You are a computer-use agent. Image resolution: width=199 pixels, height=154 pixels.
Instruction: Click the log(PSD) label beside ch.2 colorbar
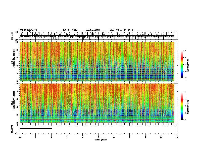coord(188,107)
